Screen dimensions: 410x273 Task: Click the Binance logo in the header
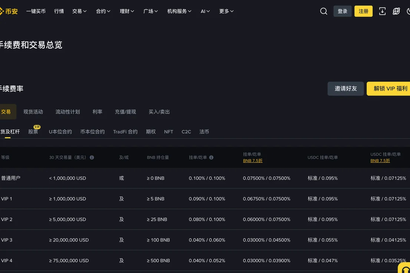pos(9,11)
